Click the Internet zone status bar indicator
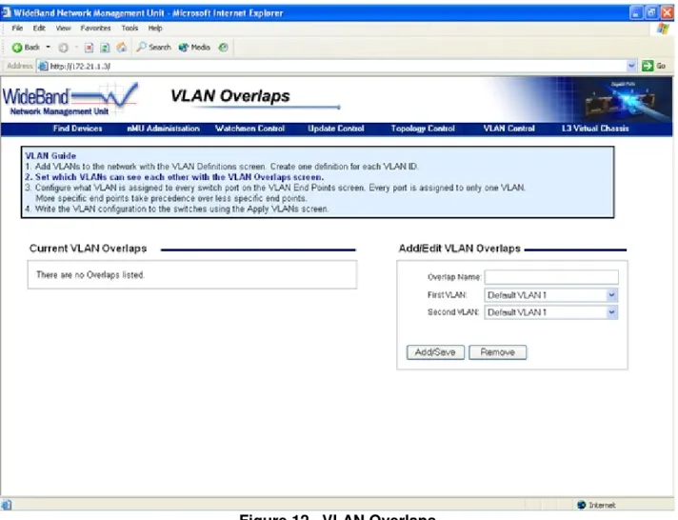678x520 pixels. 597,505
